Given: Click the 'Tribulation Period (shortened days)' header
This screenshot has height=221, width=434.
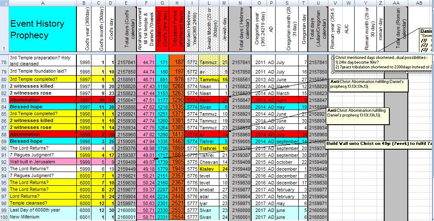Looking at the screenshot, I should 177,29.
